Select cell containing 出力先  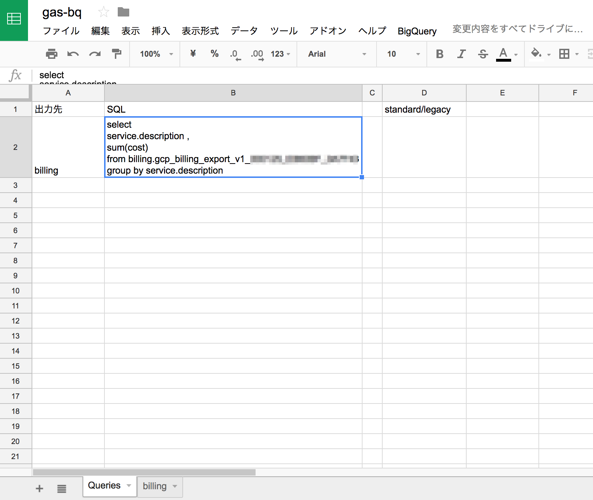pyautogui.click(x=68, y=109)
